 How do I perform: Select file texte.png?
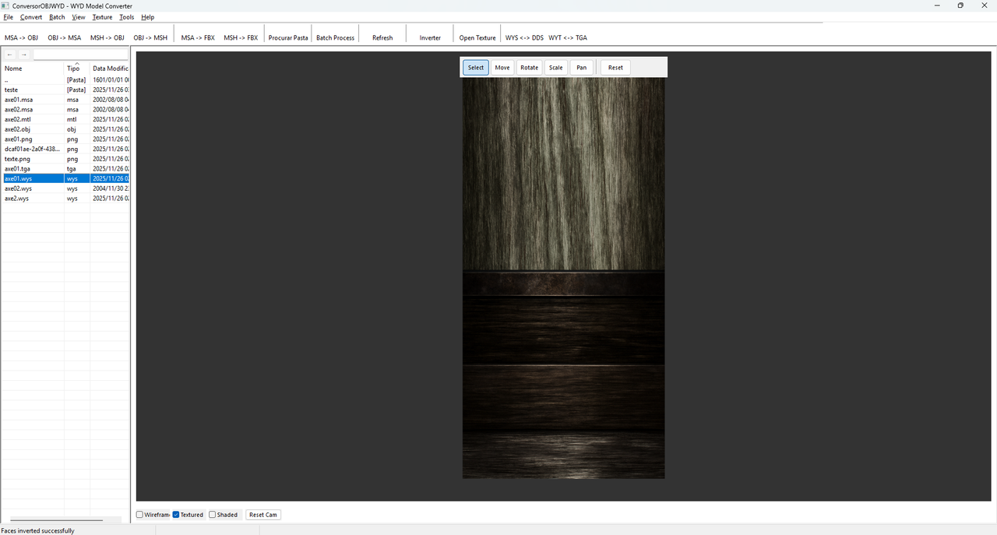(x=65, y=159)
